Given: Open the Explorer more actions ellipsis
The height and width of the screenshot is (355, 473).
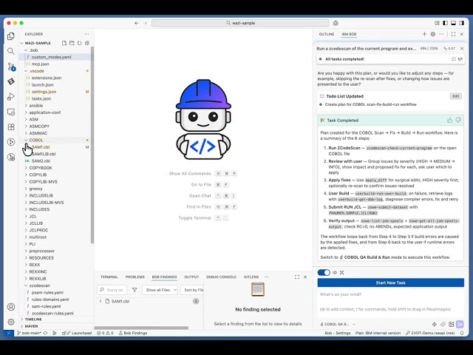Looking at the screenshot, I should click(x=87, y=34).
